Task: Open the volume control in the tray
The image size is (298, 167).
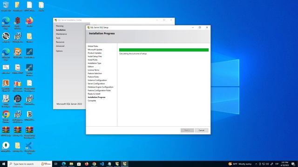Action: pos(267,164)
